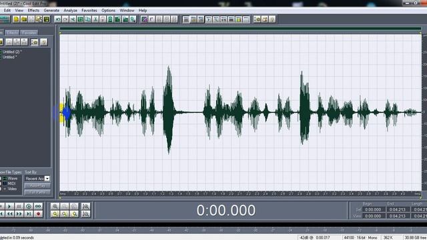This screenshot has width=427, height=240.
Task: Undo the last edit
Action: 58,19
